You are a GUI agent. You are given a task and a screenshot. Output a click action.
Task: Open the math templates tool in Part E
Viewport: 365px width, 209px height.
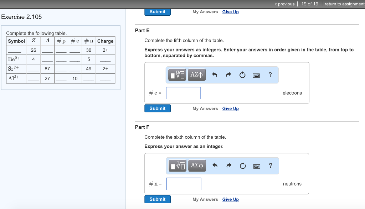tap(178, 75)
